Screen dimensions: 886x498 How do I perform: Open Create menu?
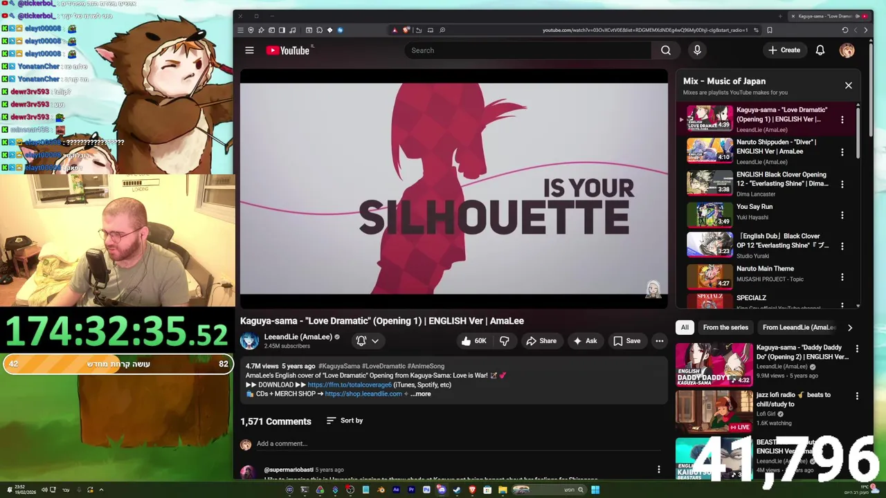784,50
